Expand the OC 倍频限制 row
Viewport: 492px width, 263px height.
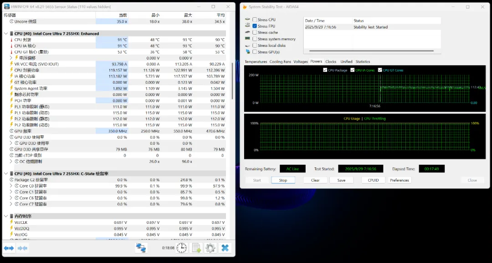[x=11, y=162]
